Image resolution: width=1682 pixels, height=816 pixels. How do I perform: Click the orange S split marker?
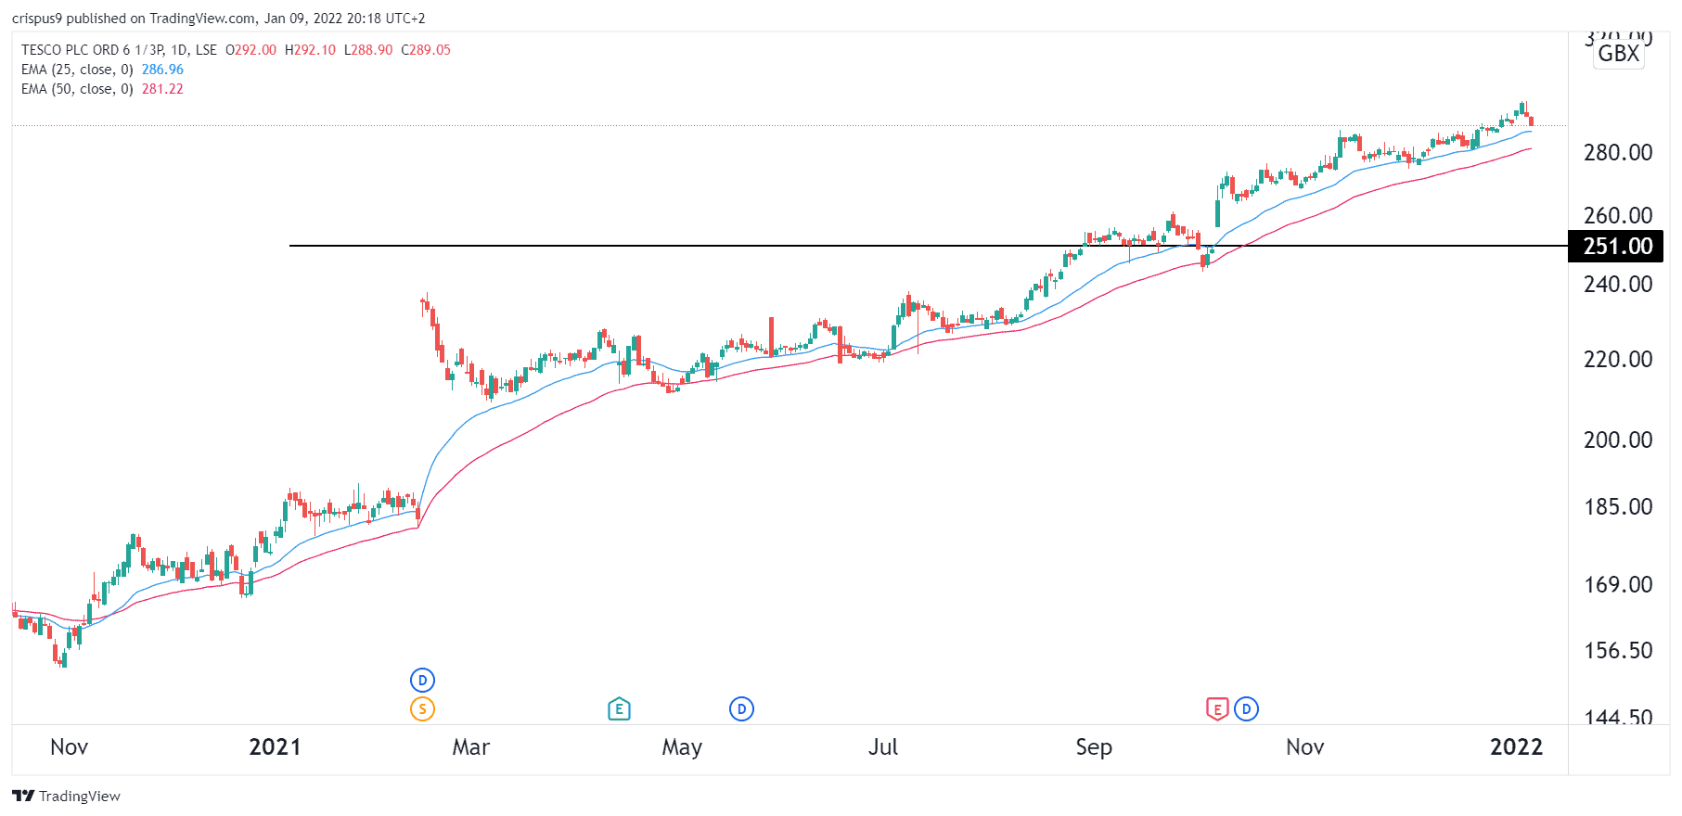click(x=422, y=709)
